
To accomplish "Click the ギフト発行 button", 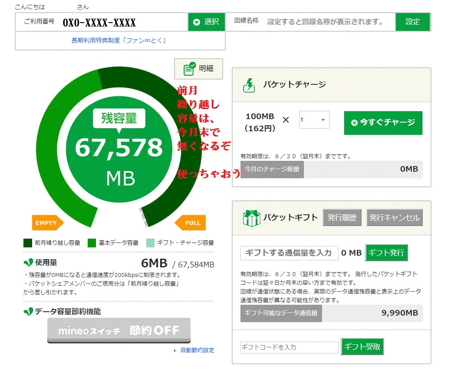I will (x=386, y=253).
